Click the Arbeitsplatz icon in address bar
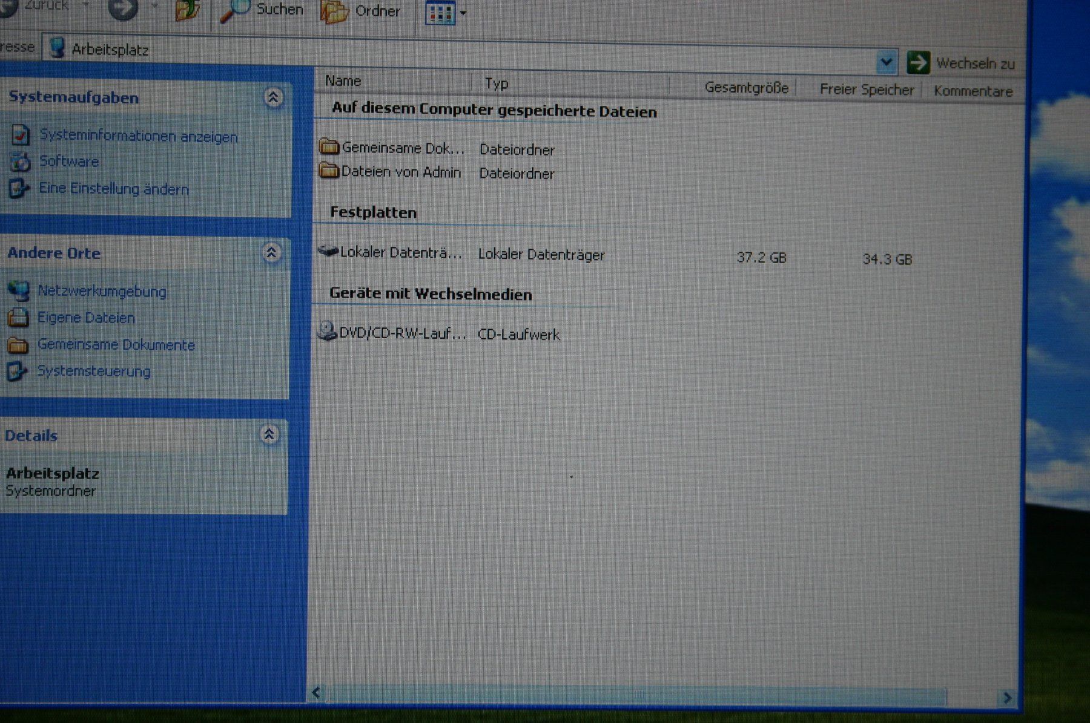 tap(57, 47)
